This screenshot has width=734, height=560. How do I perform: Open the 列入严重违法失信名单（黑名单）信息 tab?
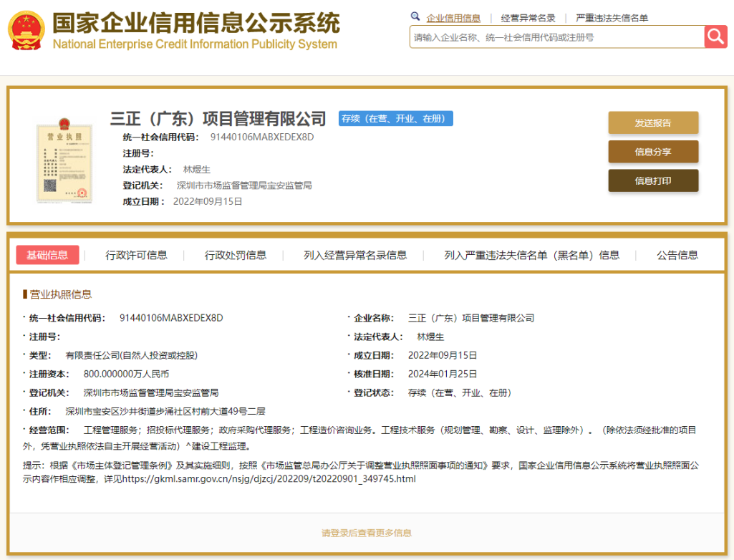tap(532, 255)
